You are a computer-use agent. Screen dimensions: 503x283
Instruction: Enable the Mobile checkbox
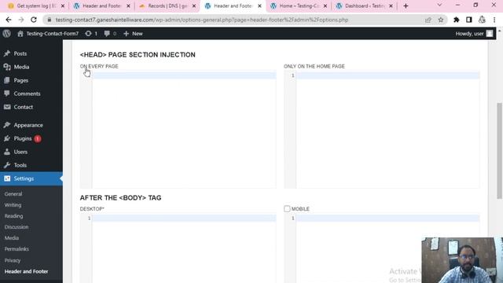287,209
